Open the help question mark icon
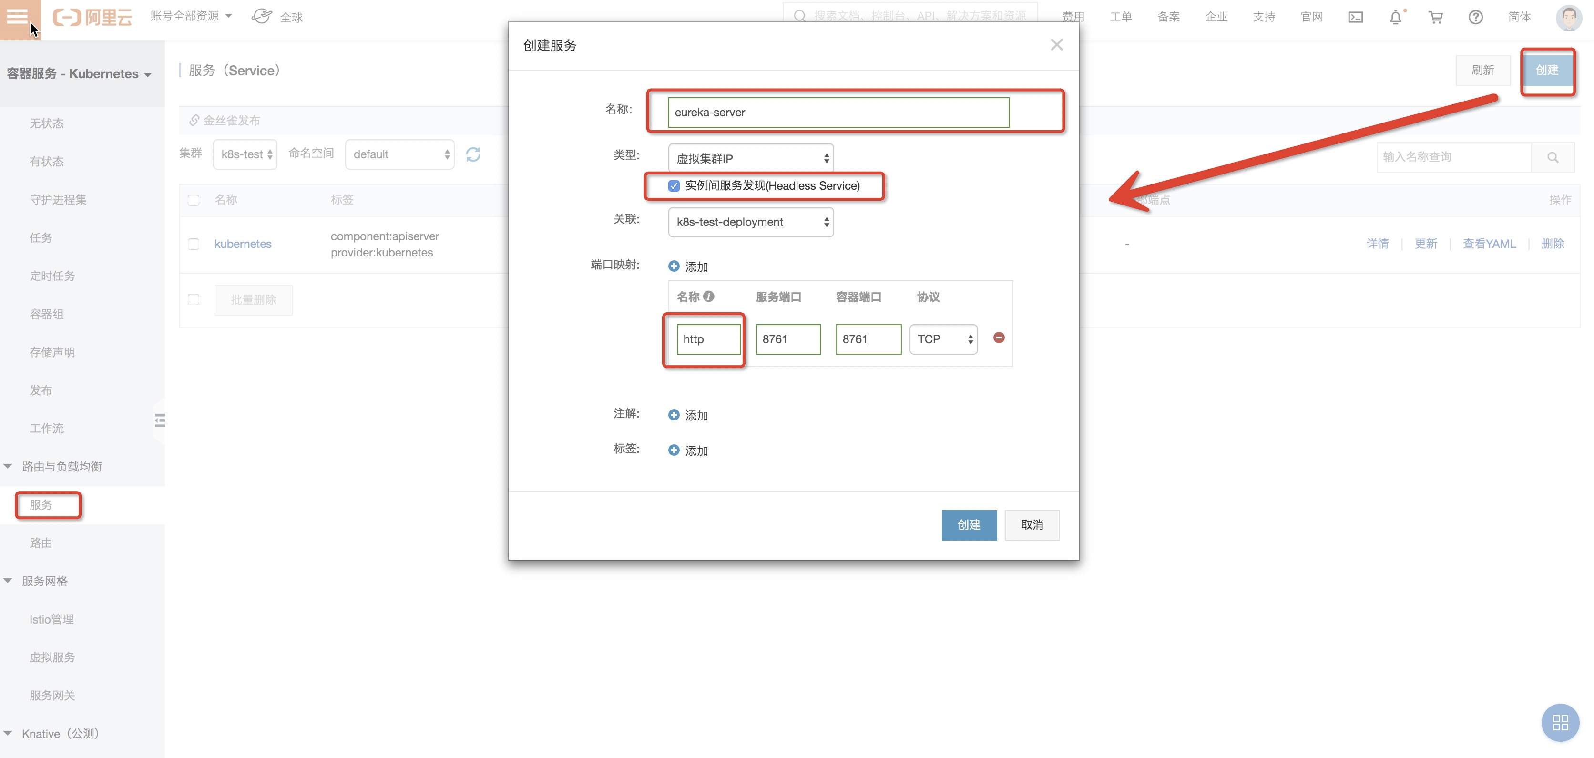 tap(1476, 17)
